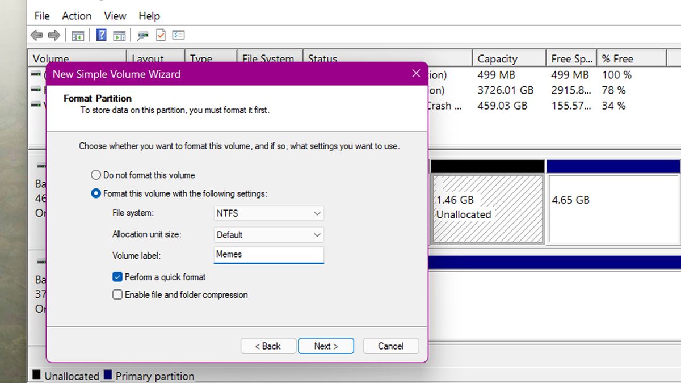Open the Allocation unit size dropdown
This screenshot has height=383, width=681.
point(268,234)
